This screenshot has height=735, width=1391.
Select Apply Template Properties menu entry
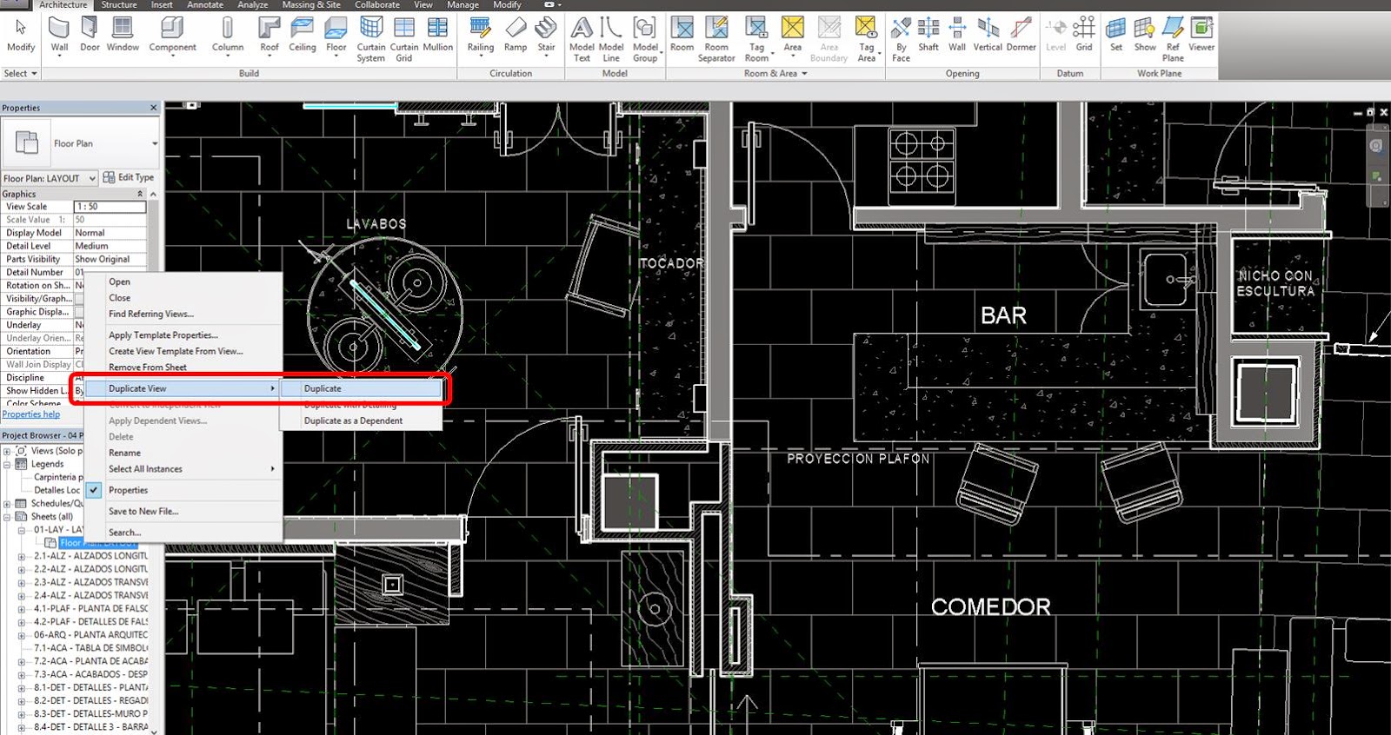click(183, 335)
